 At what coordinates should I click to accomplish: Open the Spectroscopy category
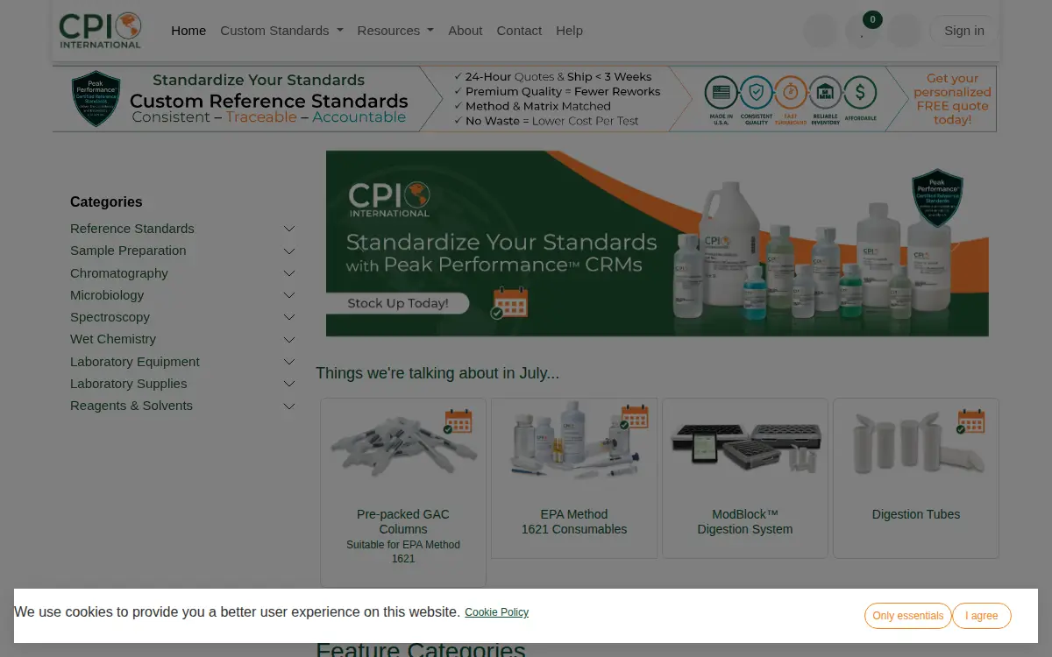click(110, 317)
